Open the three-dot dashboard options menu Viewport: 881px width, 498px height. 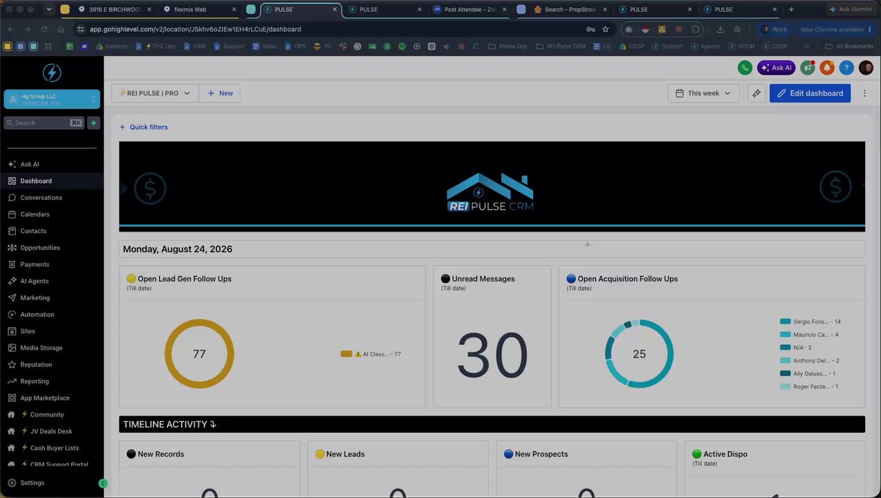pyautogui.click(x=864, y=93)
